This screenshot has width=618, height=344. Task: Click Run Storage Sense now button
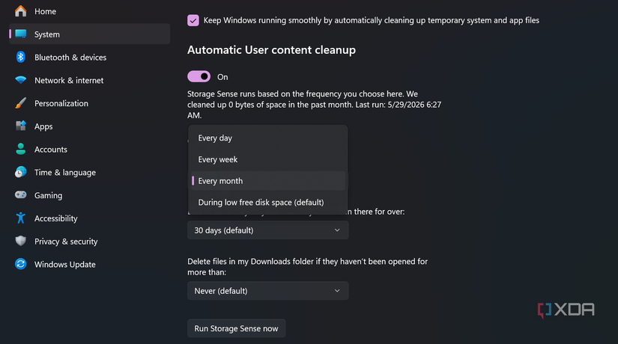(x=236, y=328)
